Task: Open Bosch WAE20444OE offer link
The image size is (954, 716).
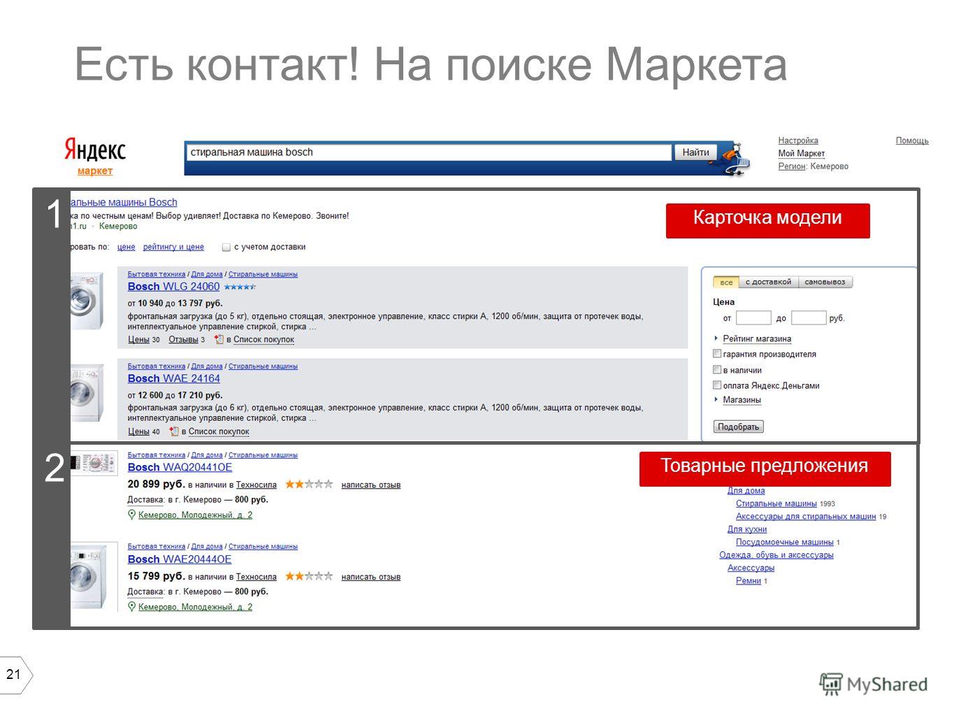Action: [x=180, y=559]
